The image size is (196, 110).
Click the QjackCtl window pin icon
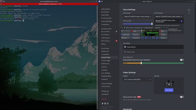[x=125, y=28]
